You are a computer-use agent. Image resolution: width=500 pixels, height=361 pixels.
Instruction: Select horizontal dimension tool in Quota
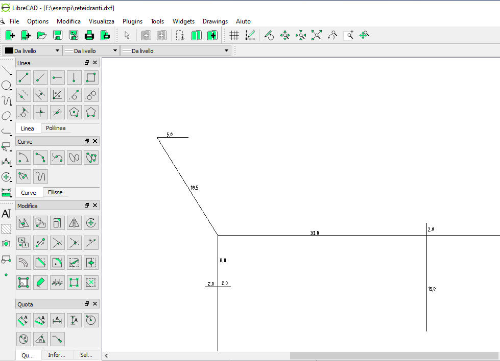pos(57,320)
